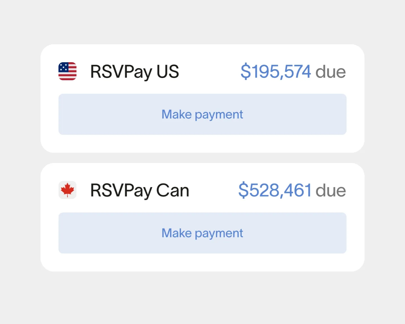Click the Canadian maple leaf icon
405x324 pixels.
67,190
